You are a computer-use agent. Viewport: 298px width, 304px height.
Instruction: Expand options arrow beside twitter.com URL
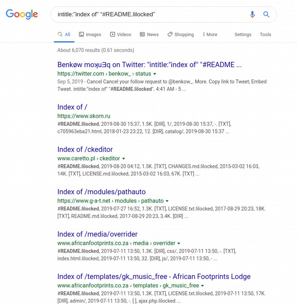point(155,74)
